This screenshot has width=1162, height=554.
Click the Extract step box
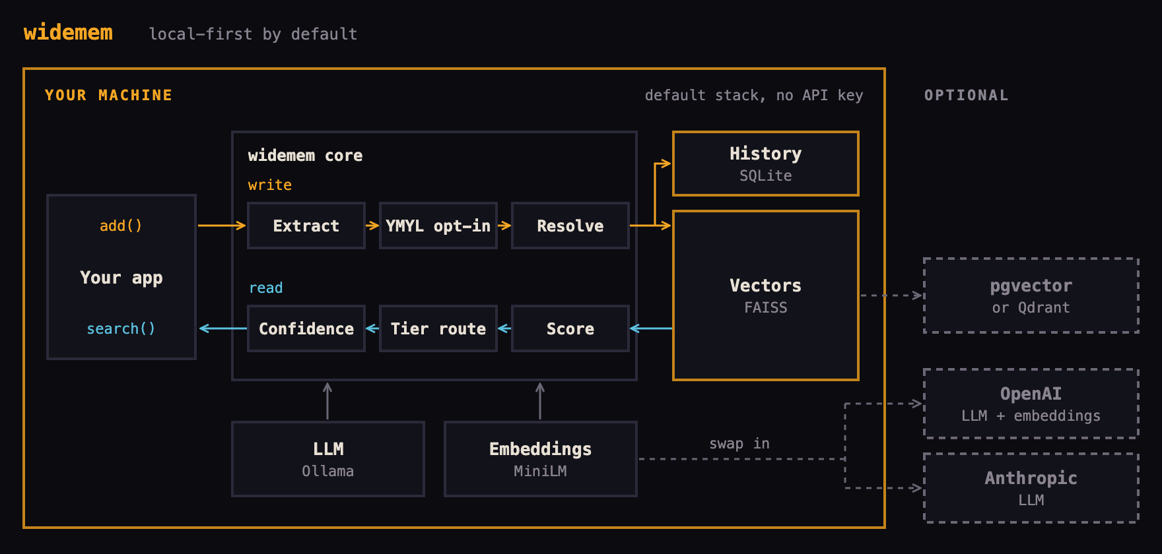pos(306,226)
